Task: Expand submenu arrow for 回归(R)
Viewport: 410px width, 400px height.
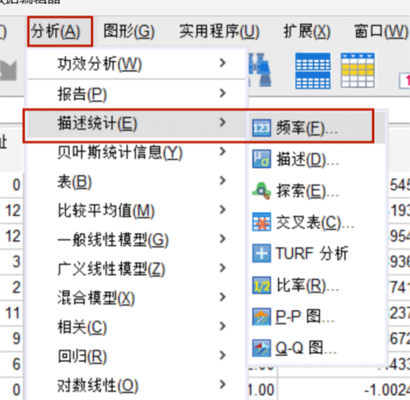Action: pos(223,355)
